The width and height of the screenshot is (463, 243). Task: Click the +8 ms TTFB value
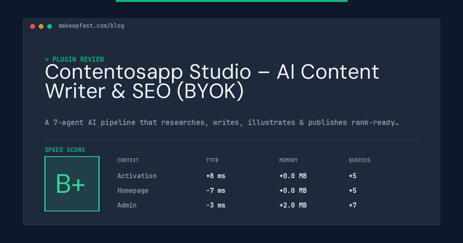[216, 176]
